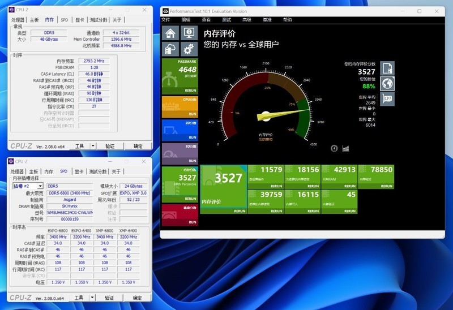The width and height of the screenshot is (453, 310).
Task: Open the system information monitor icon
Action: coord(189,33)
